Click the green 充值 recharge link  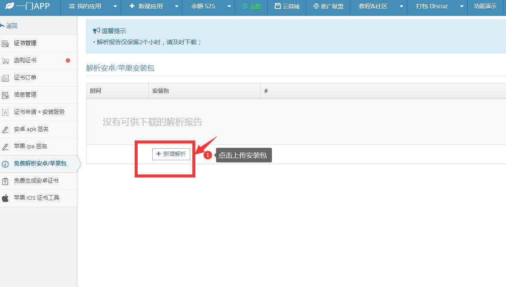pyautogui.click(x=251, y=6)
